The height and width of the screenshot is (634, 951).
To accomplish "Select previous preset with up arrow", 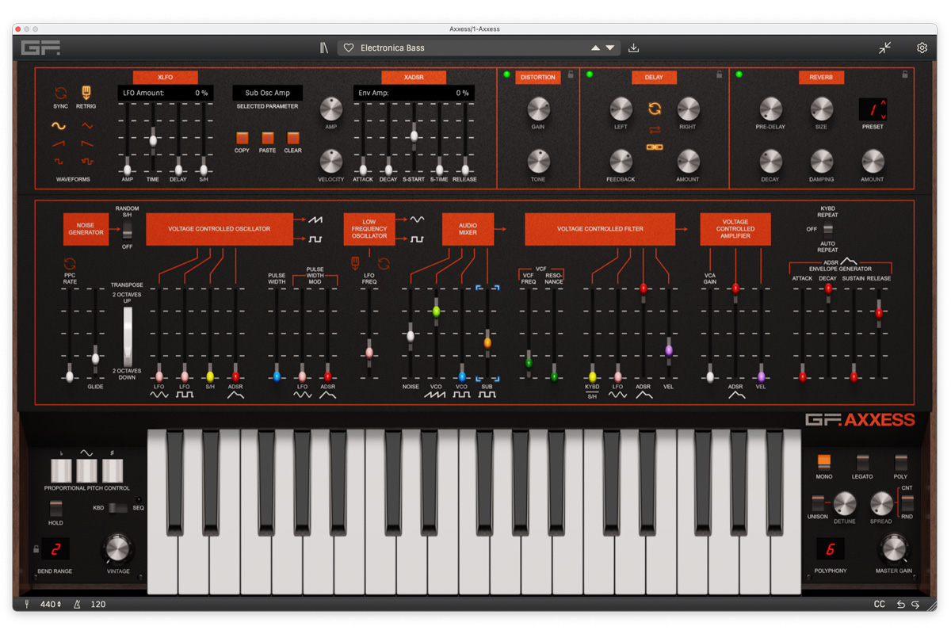I will click(595, 48).
